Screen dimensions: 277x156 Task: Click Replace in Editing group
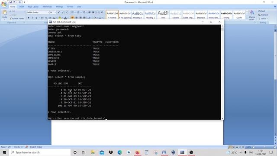coord(263,15)
